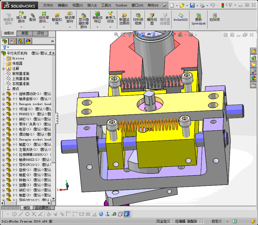Viewport: 258px width, 225px height.
Task: Expand the 注解 (Annotations) tree node
Action: 3,68
